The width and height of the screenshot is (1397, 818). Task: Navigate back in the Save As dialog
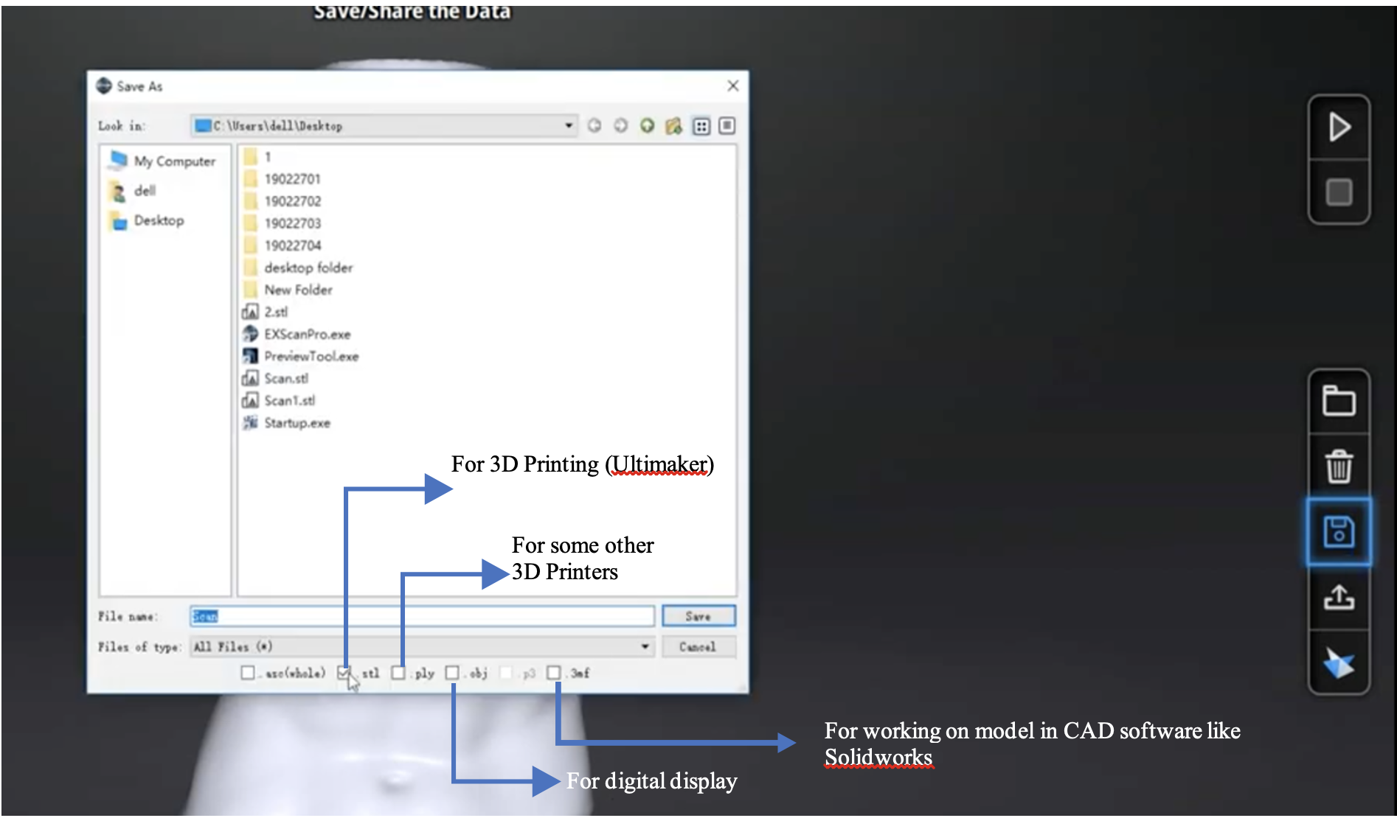click(594, 126)
